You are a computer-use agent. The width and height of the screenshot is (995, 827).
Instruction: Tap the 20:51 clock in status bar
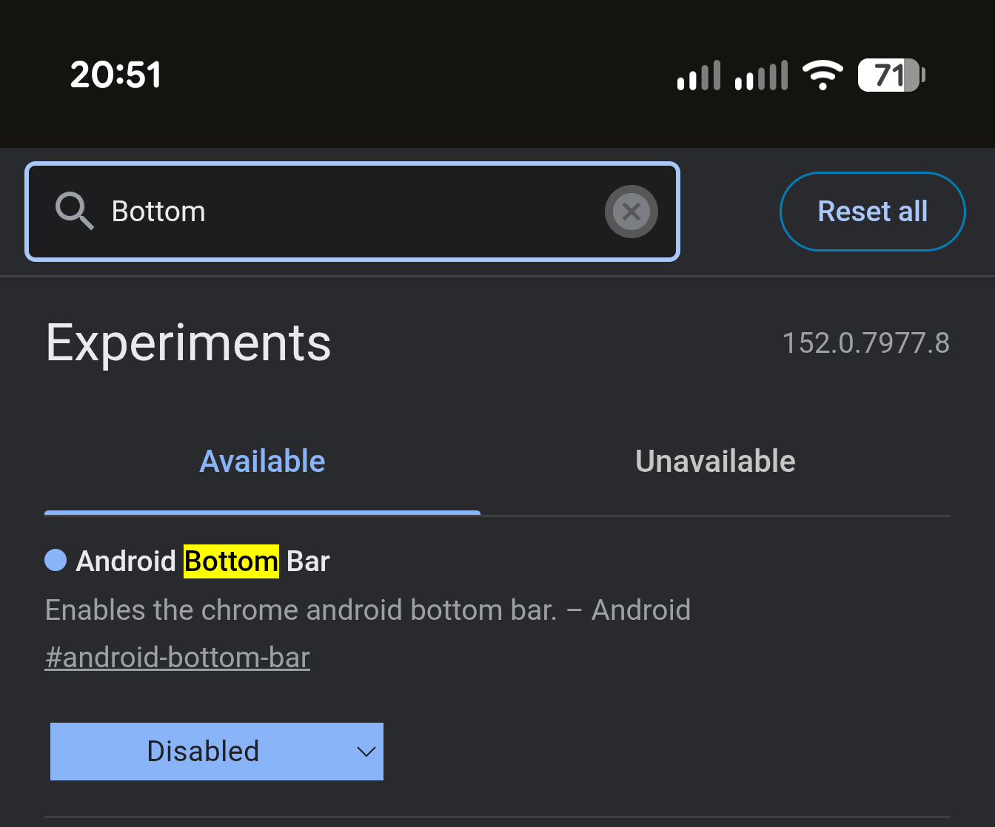(115, 75)
